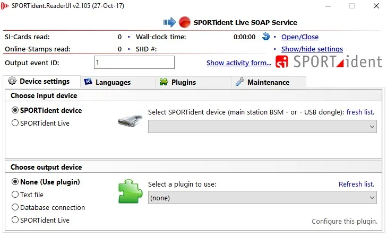Choose Database connection output option
This screenshot has width=387, height=238.
pos(48,207)
